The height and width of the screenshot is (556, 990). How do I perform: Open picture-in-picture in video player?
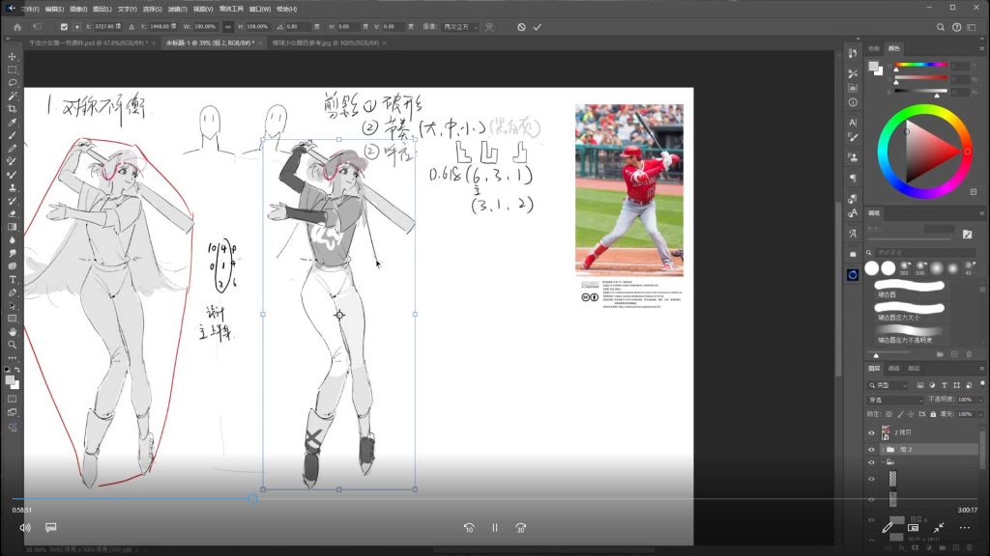click(x=913, y=528)
